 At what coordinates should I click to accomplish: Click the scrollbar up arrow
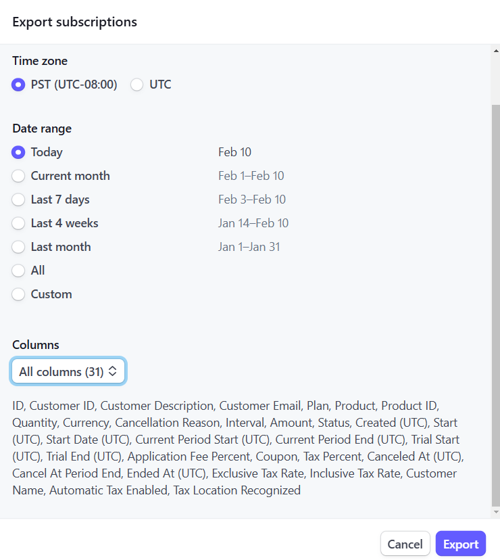coord(495,51)
